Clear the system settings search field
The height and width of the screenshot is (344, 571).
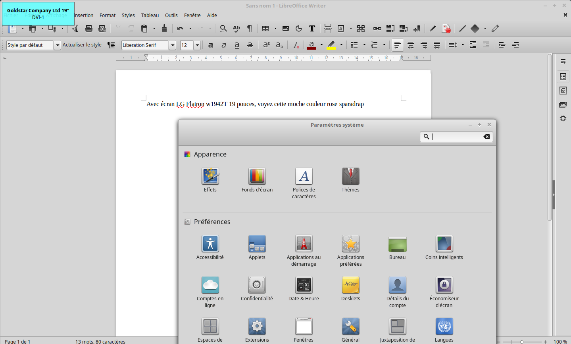(x=486, y=137)
